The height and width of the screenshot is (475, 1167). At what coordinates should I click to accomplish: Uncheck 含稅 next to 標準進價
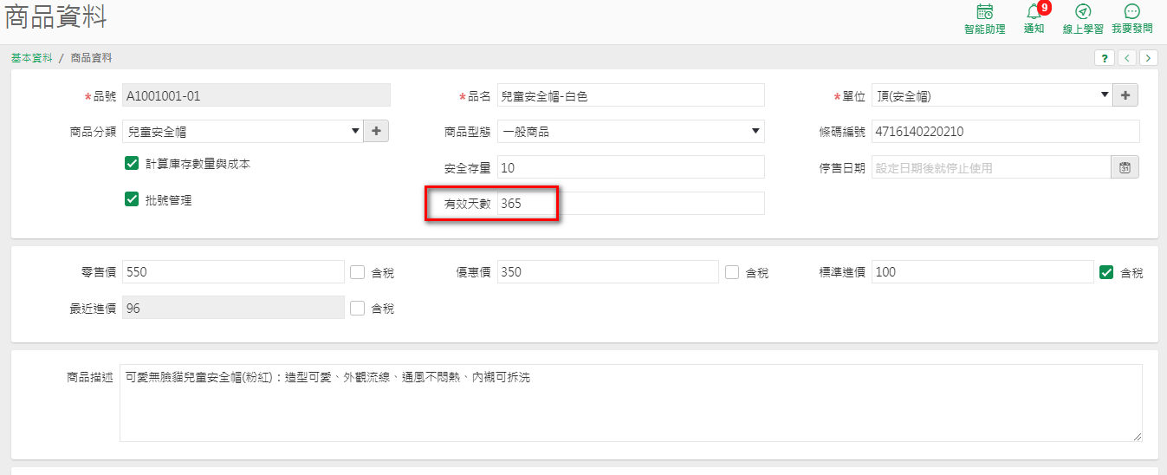[1106, 272]
